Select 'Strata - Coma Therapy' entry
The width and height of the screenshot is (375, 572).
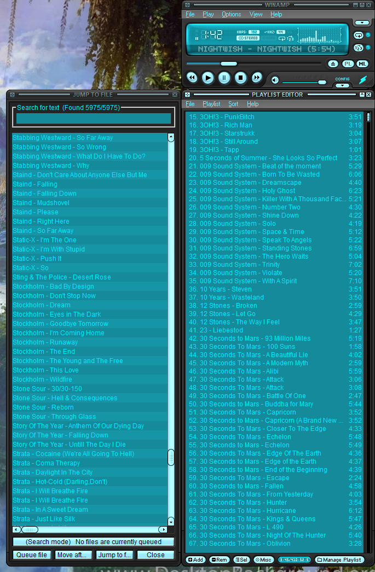[90, 463]
